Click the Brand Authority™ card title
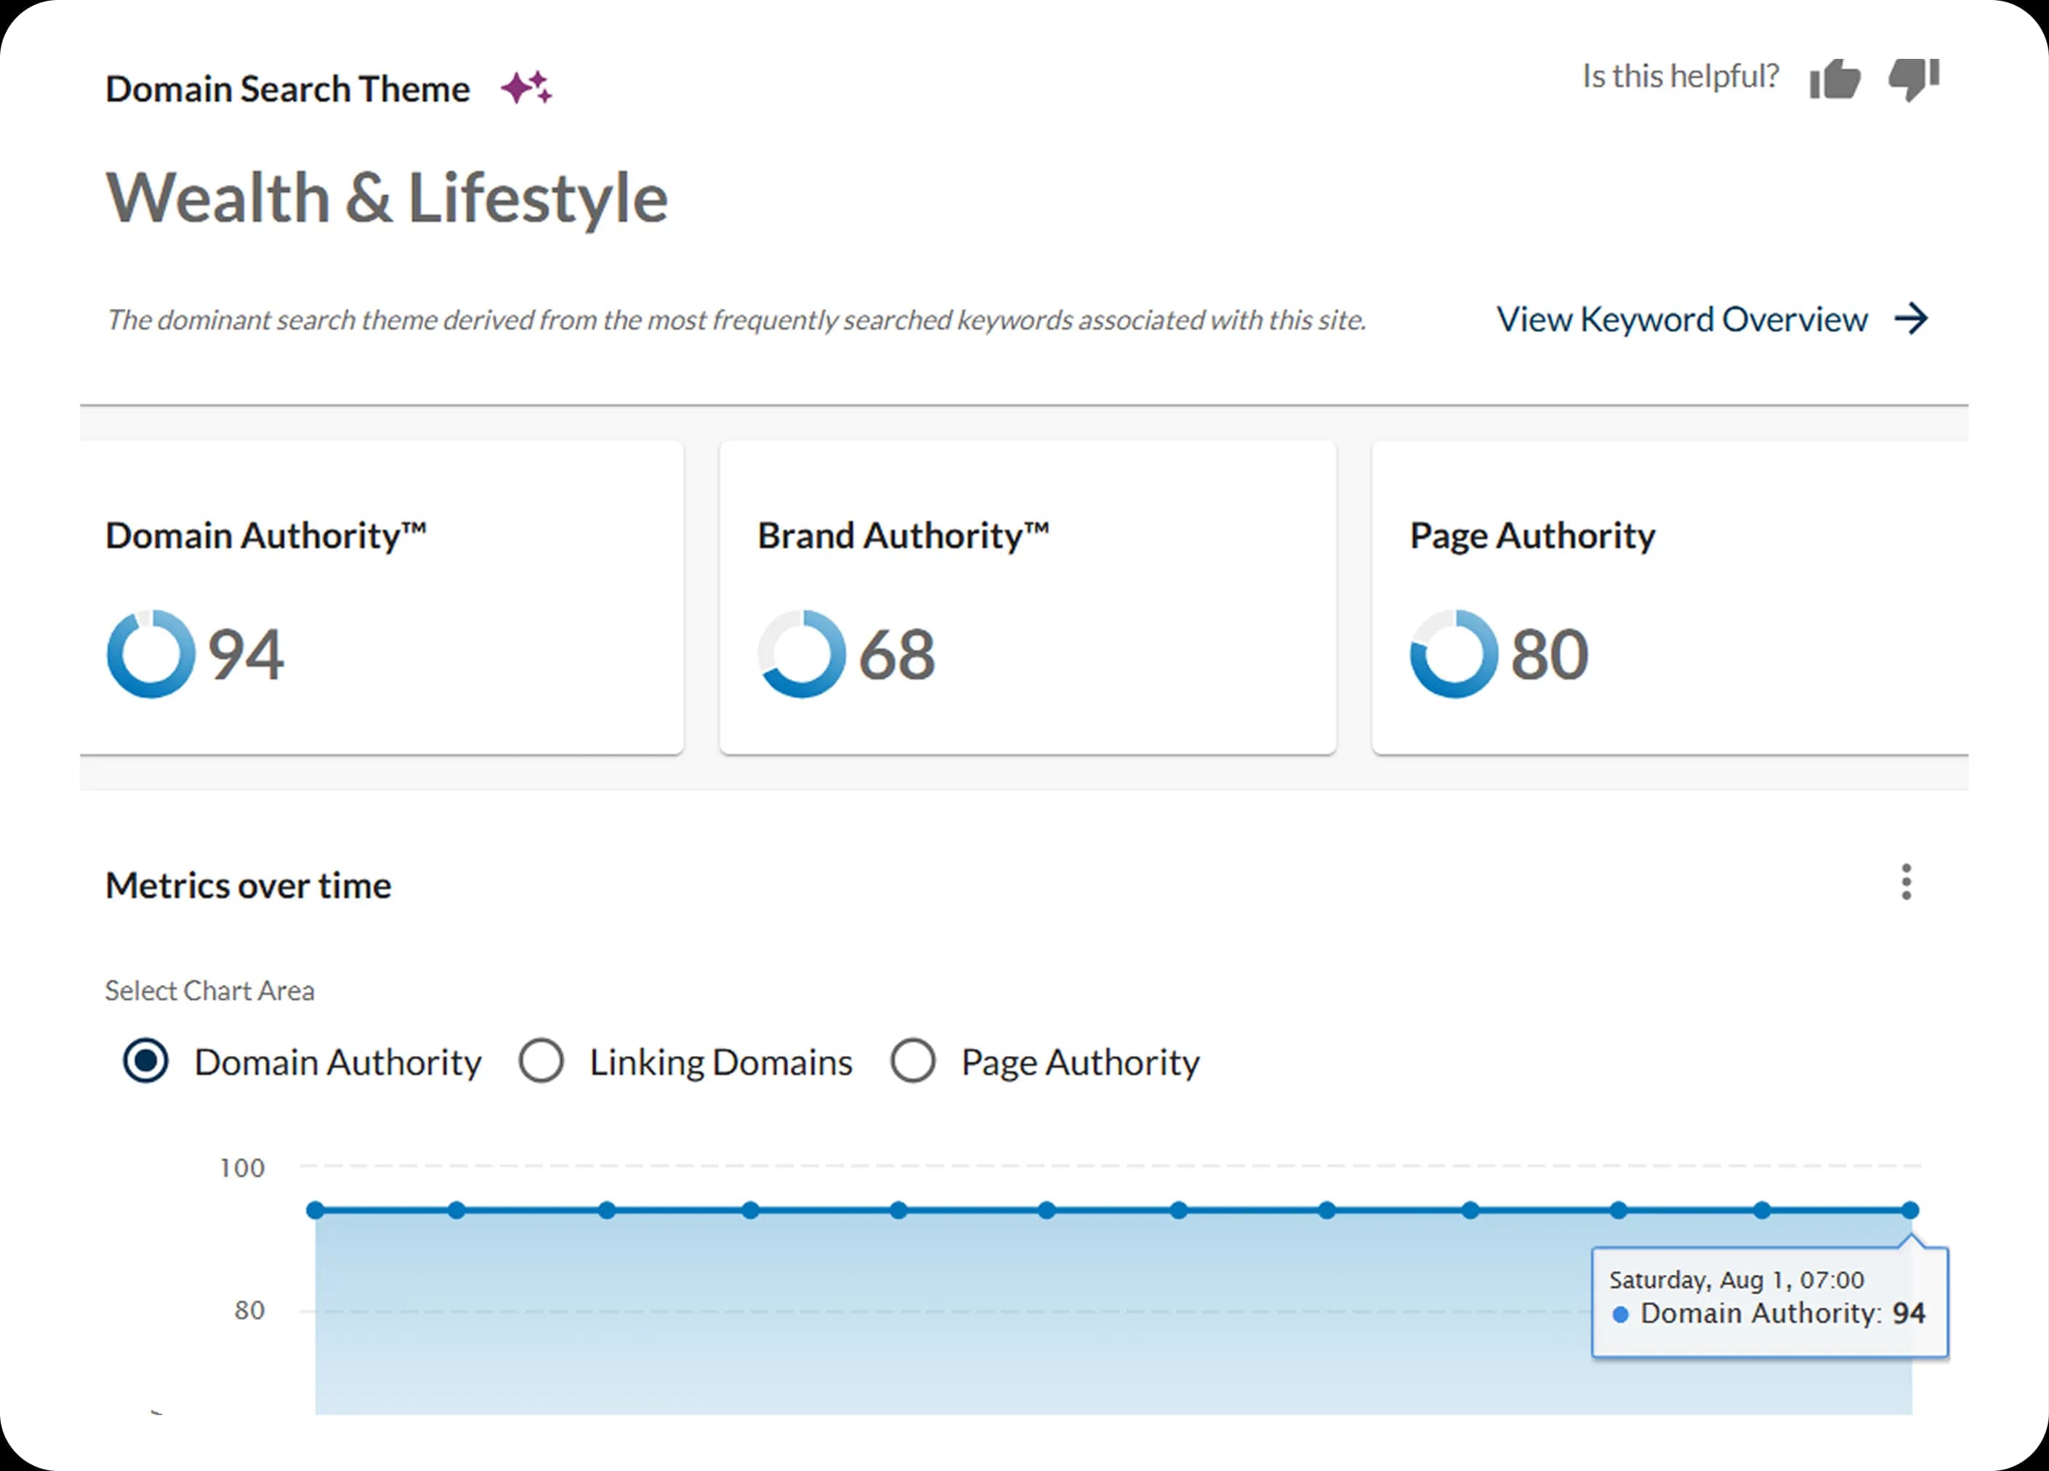 click(x=903, y=535)
